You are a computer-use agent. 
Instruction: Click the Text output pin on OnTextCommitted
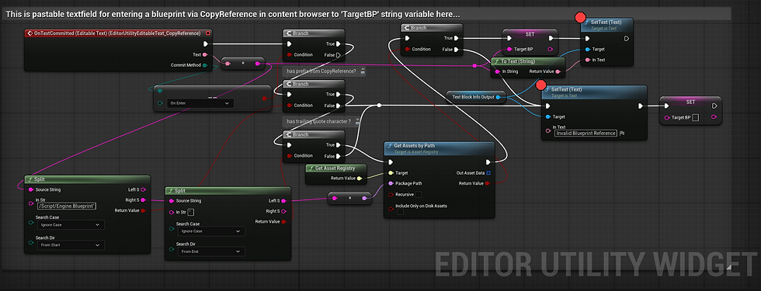(x=205, y=54)
